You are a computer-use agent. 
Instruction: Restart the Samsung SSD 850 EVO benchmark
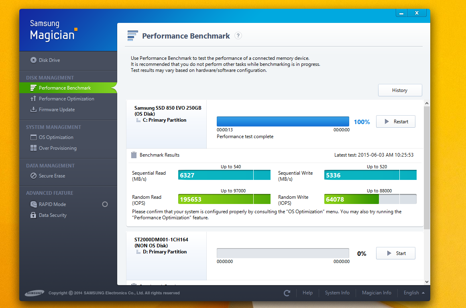tap(395, 121)
